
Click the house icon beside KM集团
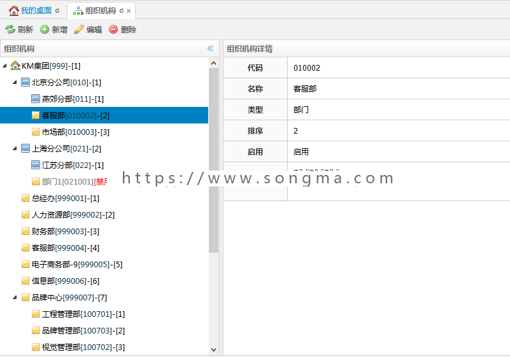pos(15,66)
